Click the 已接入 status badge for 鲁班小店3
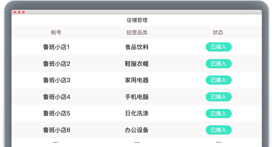Viewport: 277px width, 147px height. pyautogui.click(x=219, y=80)
